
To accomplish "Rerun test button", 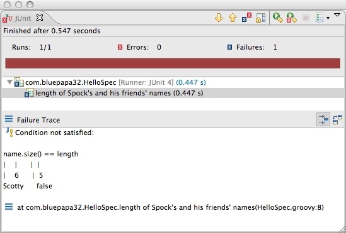I will coord(278,18).
